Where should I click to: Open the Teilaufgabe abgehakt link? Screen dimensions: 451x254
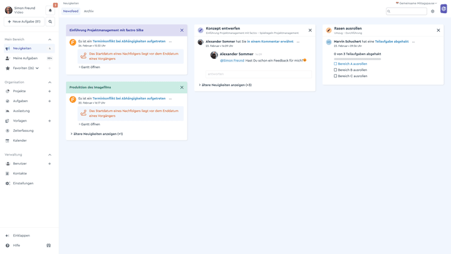point(391,41)
